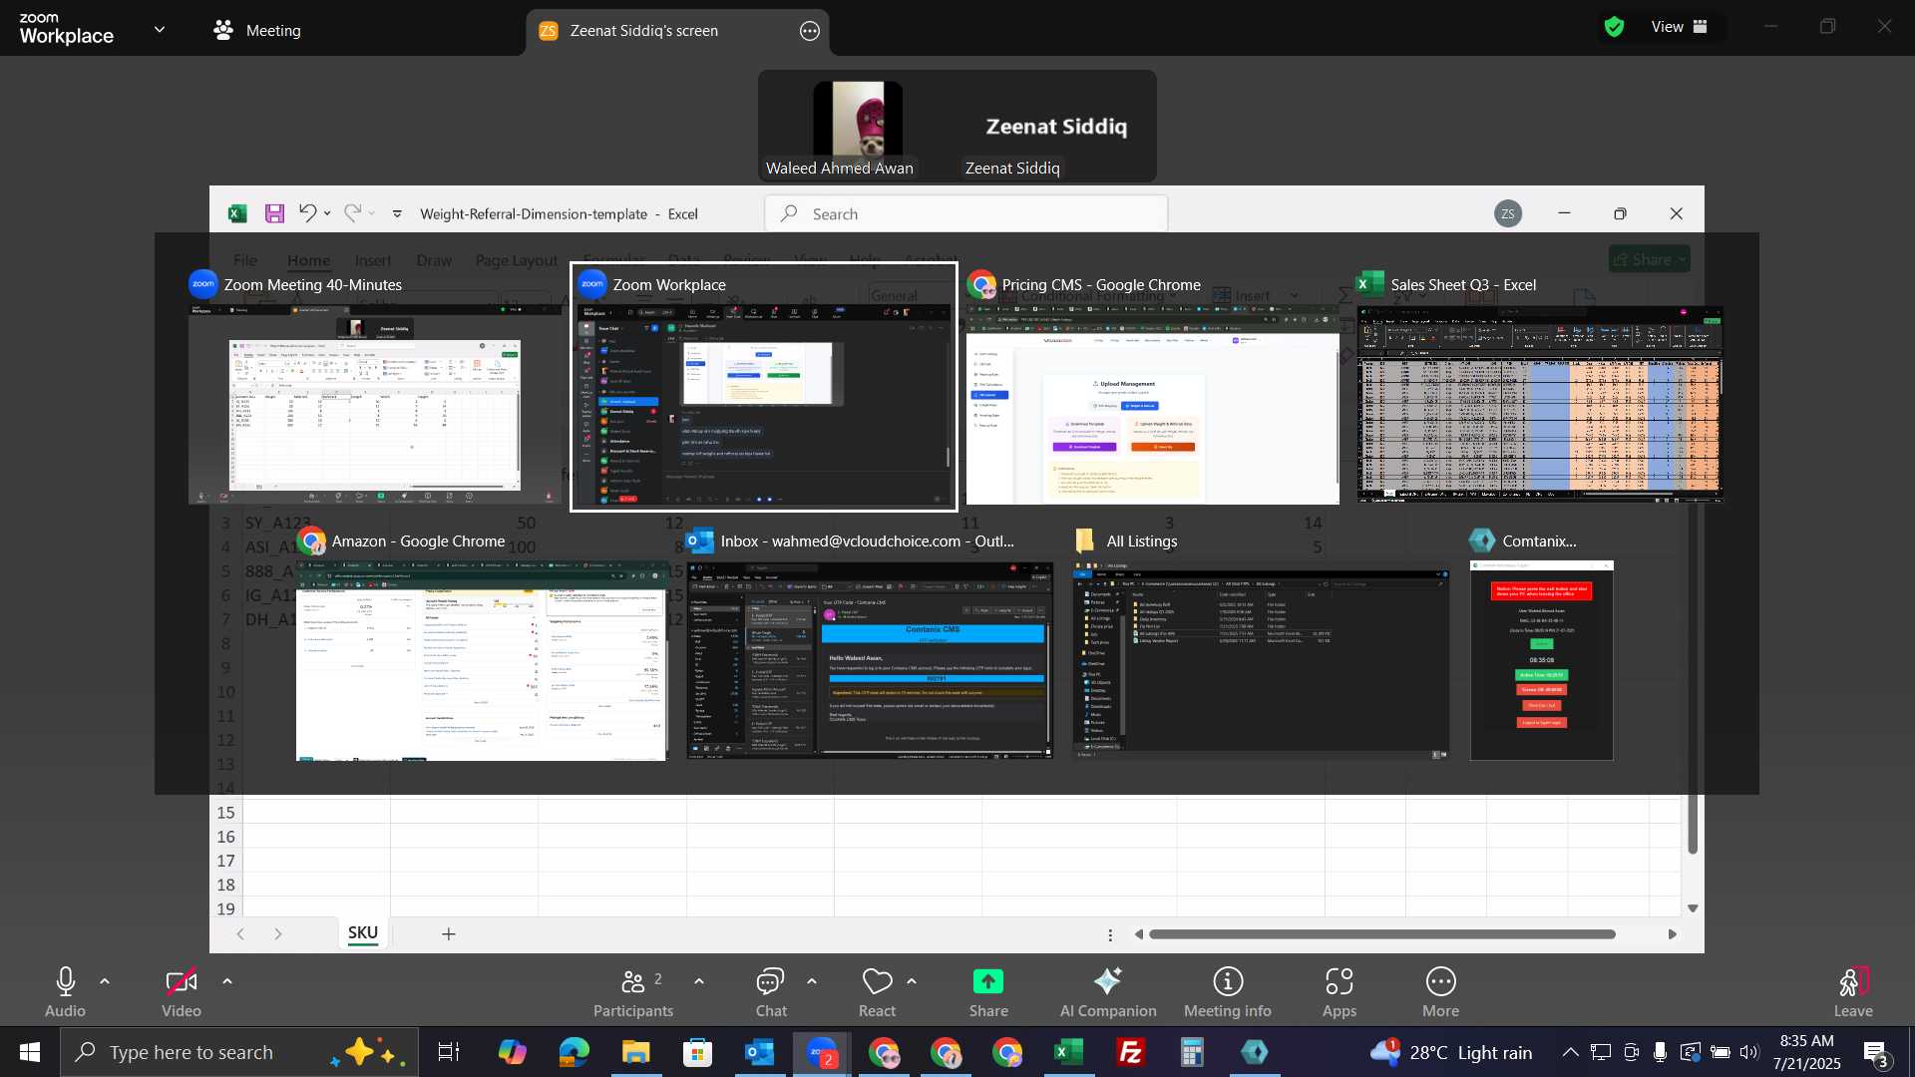Image resolution: width=1915 pixels, height=1077 pixels.
Task: Click the Excel Search box
Action: tap(965, 213)
